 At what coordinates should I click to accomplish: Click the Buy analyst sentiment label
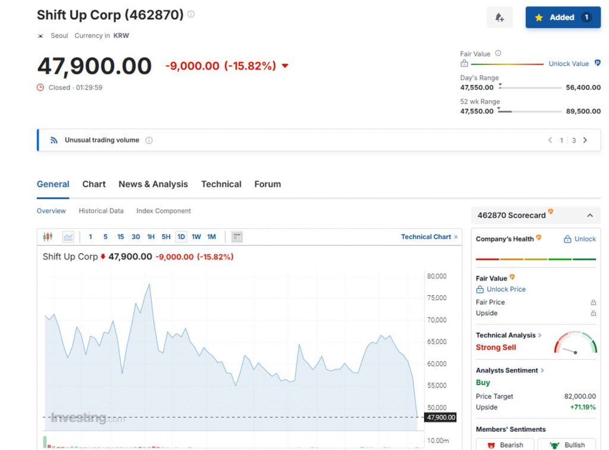pyautogui.click(x=483, y=382)
